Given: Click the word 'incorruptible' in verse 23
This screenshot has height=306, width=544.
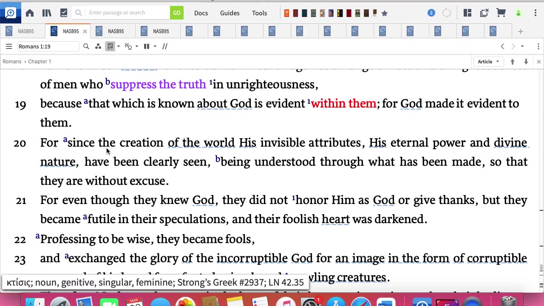Looking at the screenshot, I should (x=252, y=258).
